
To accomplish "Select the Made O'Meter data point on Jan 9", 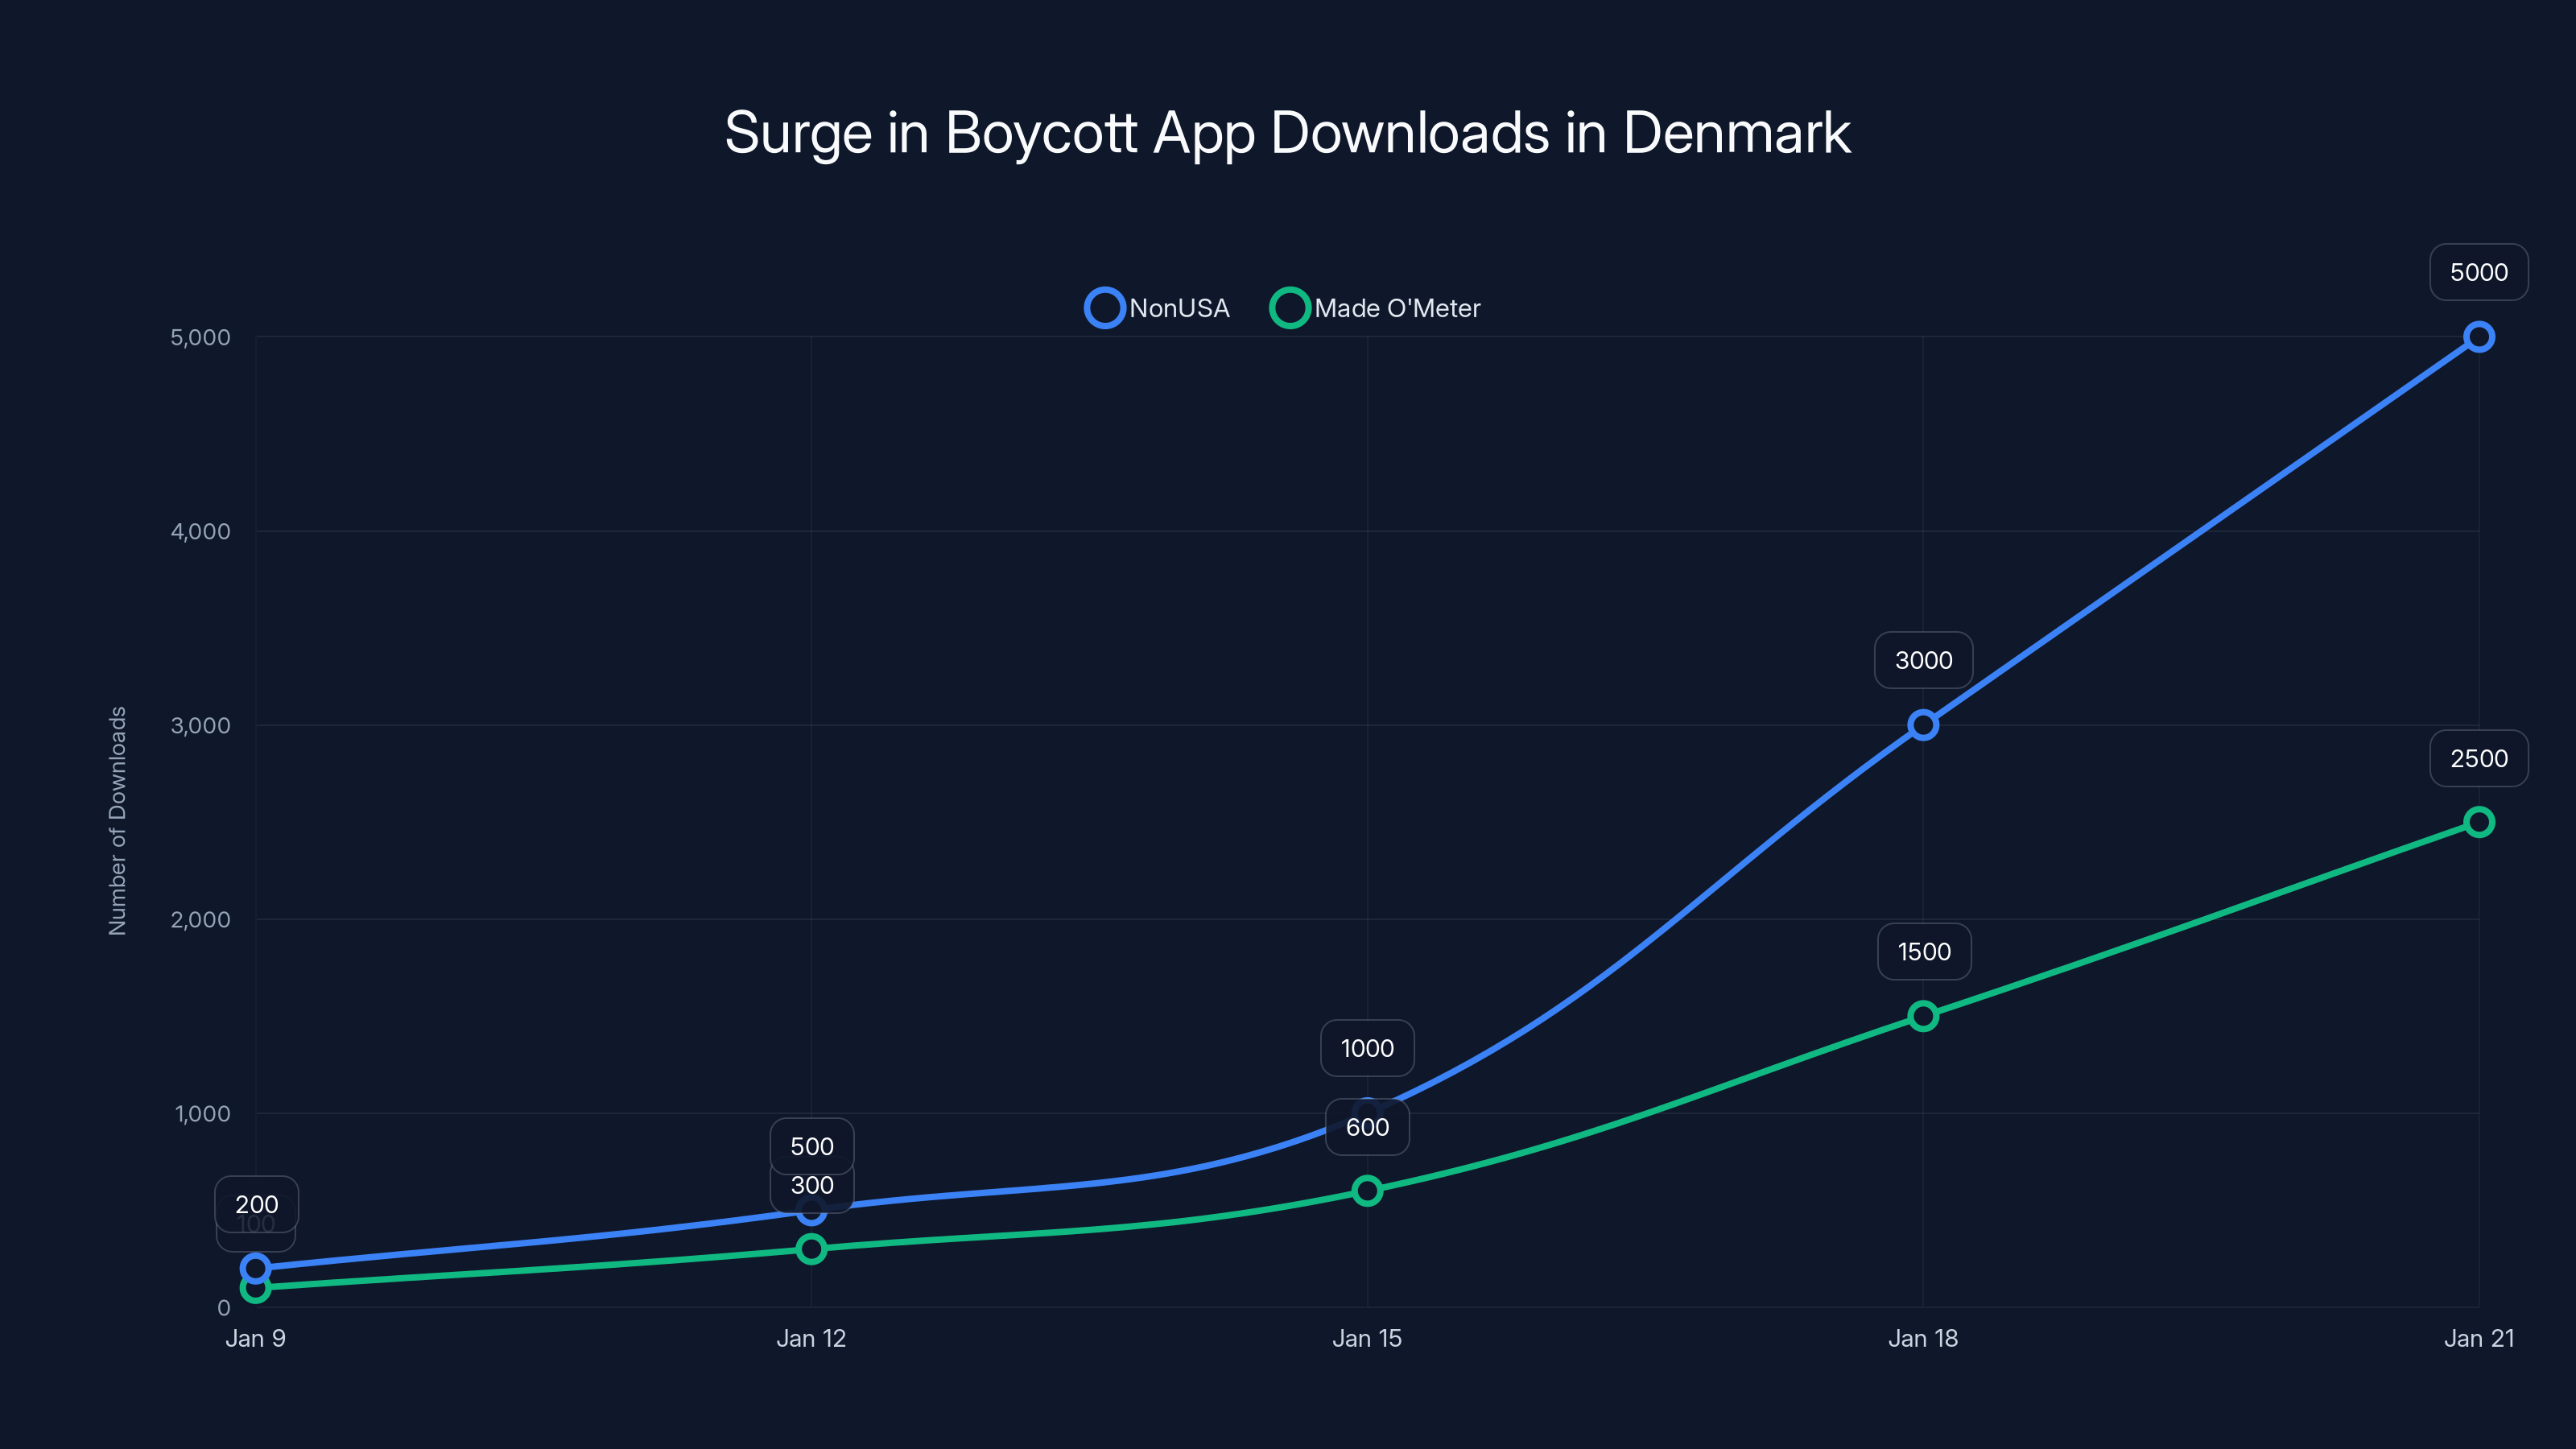I will coord(257,1291).
